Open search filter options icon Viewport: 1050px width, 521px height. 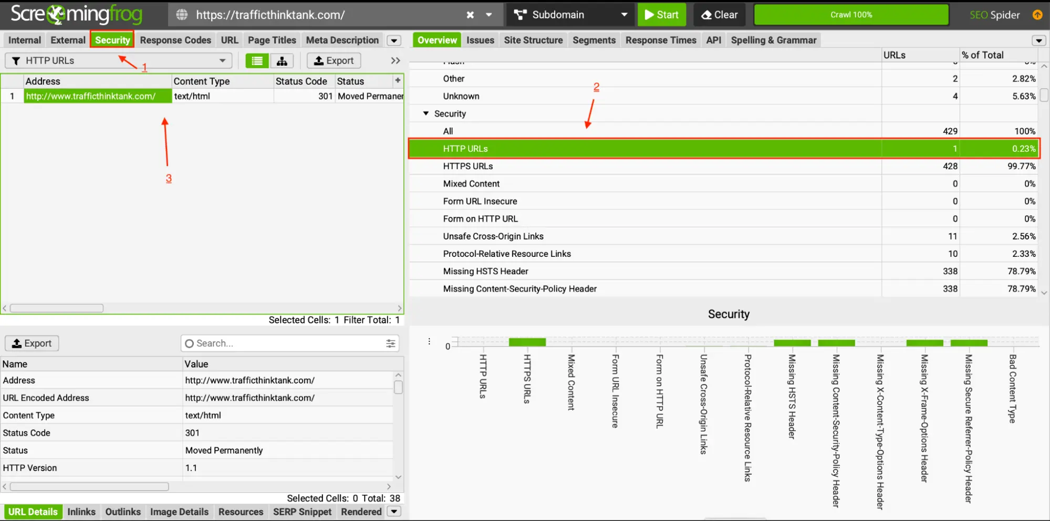[x=390, y=343]
